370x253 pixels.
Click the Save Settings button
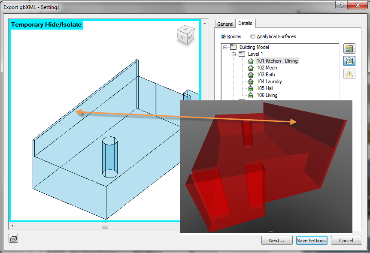pos(312,241)
